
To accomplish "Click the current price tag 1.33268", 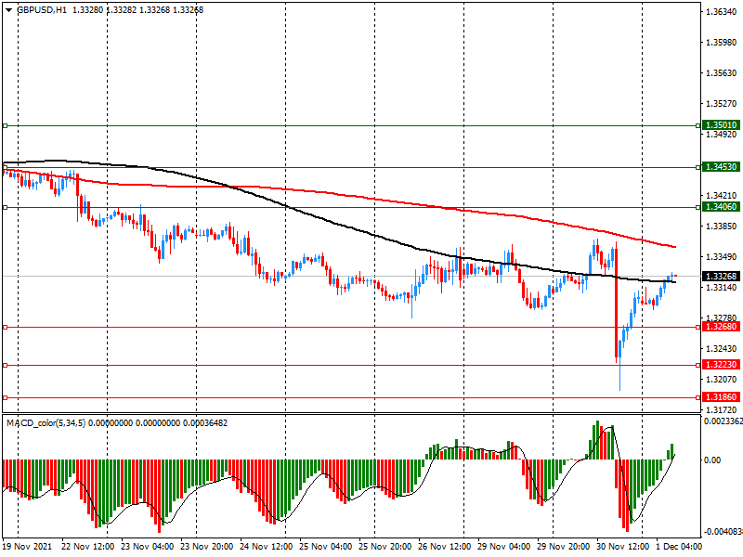I will coord(721,276).
